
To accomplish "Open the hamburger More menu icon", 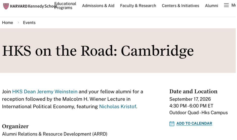I will coord(226,5).
